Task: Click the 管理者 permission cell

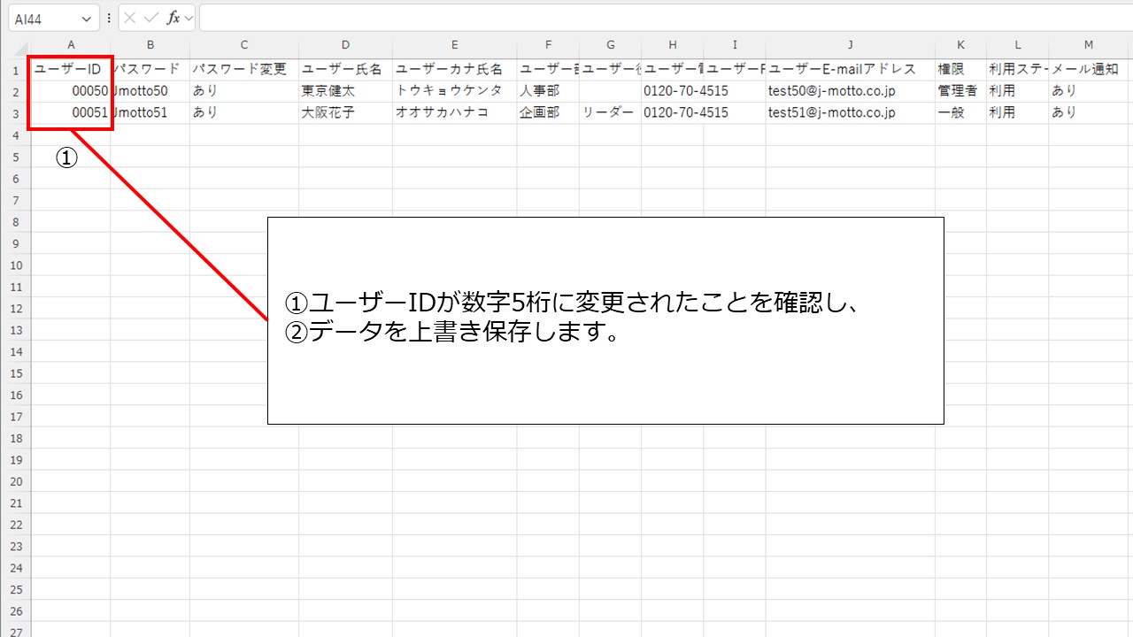Action: (960, 91)
